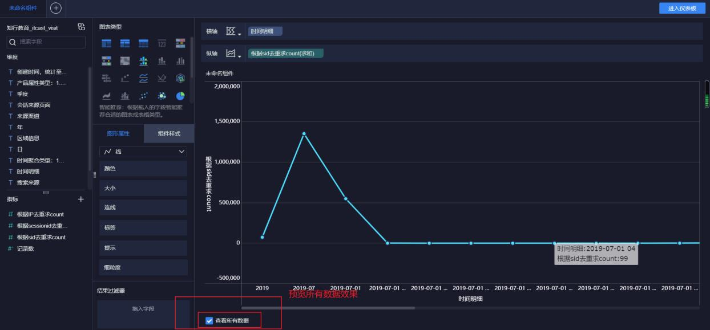Screen dimensions: 710x330
Task: Choose the stacked column chart icon ending second row
Action: pos(180,60)
